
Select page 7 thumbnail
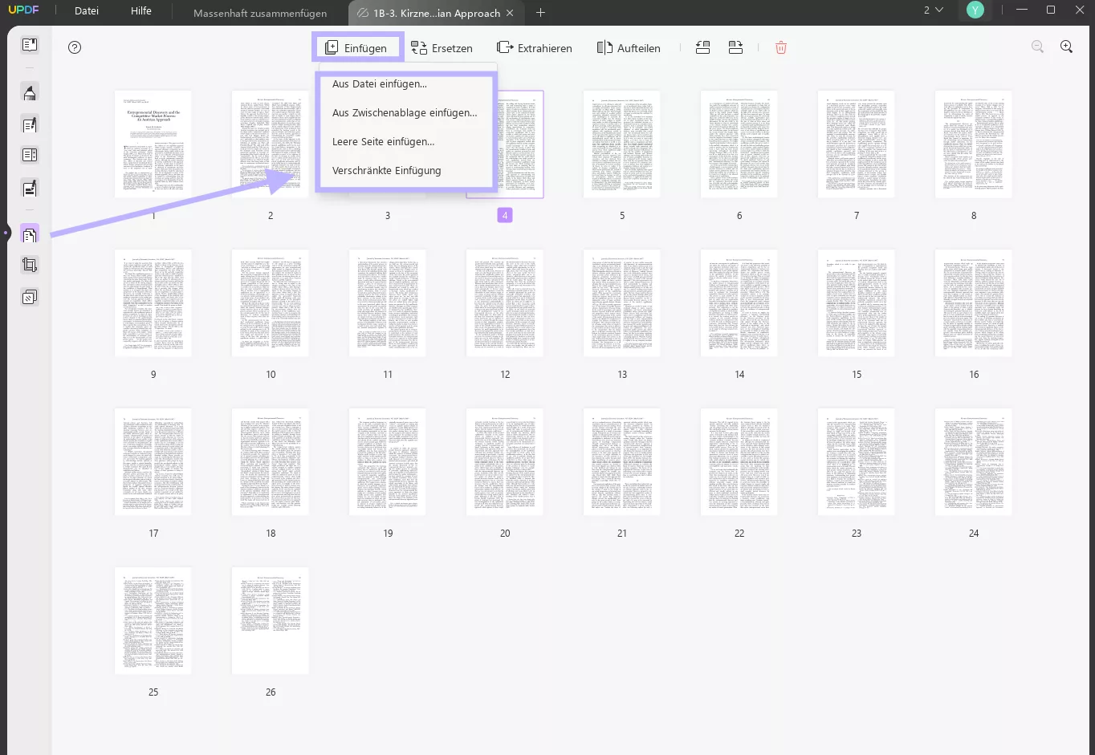tap(857, 144)
